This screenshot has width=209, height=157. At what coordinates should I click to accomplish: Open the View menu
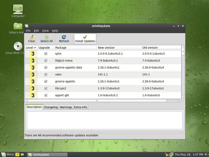coord(45,31)
